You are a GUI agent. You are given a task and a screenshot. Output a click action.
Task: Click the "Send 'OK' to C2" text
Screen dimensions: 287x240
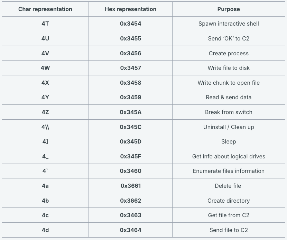click(229, 39)
